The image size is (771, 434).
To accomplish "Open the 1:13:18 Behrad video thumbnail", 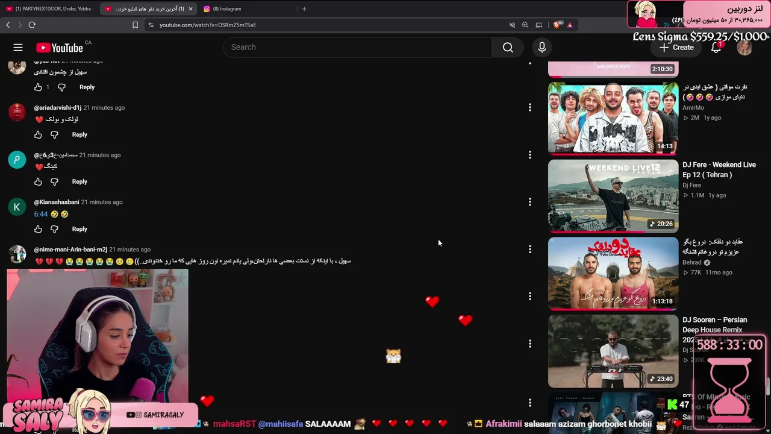I will (613, 273).
